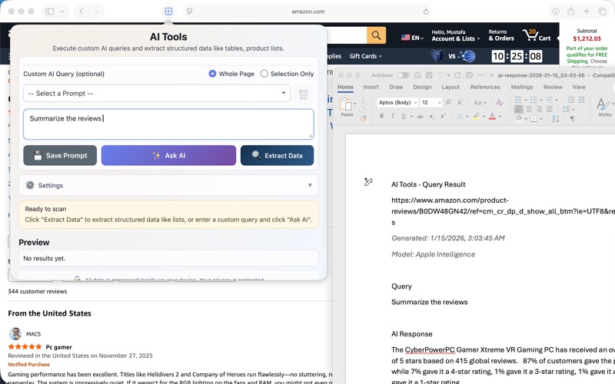The width and height of the screenshot is (615, 384).
Task: Toggle the AutoSave switch in Word
Action: [402, 75]
